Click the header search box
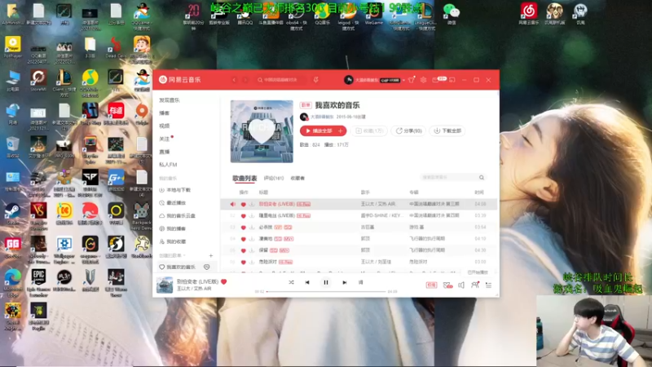The height and width of the screenshot is (367, 652). (x=280, y=80)
